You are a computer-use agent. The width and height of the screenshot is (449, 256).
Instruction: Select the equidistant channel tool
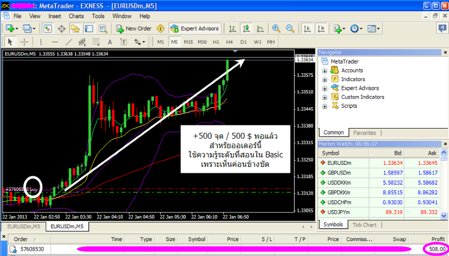[x=82, y=42]
